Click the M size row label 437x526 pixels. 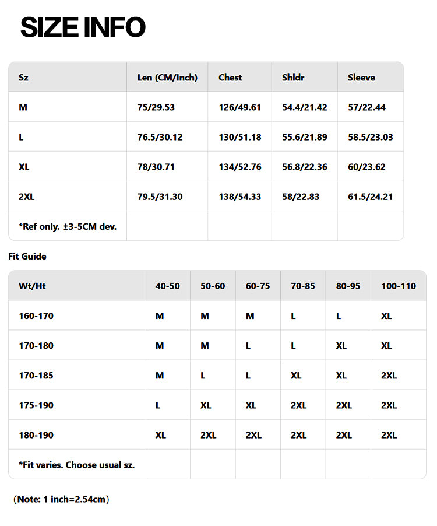coord(23,107)
